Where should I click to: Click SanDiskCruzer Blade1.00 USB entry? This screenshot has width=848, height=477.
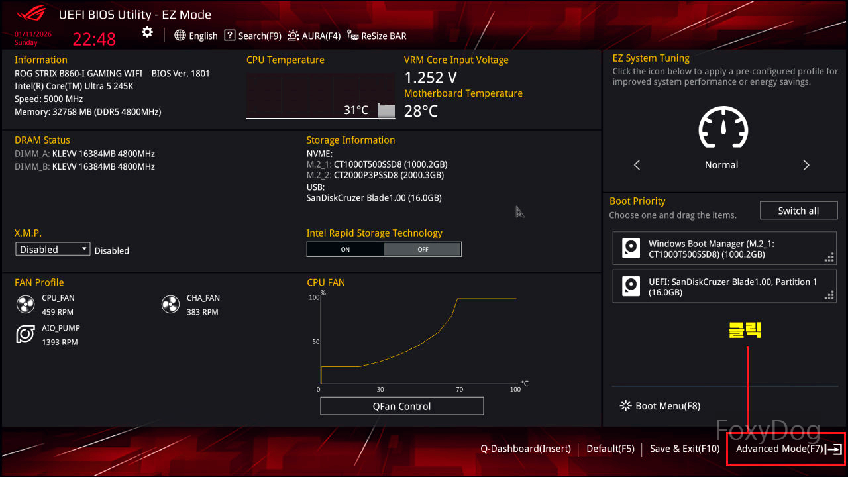pyautogui.click(x=374, y=197)
